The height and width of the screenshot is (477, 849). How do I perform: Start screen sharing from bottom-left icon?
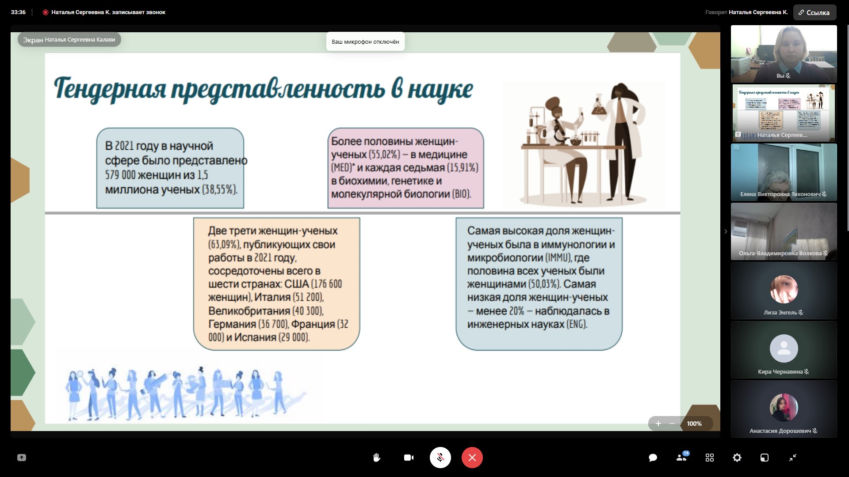[22, 458]
